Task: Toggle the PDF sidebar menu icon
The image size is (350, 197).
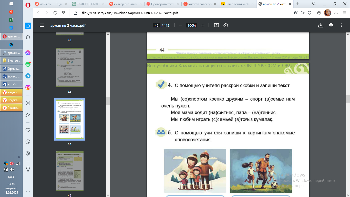Action: (x=42, y=25)
